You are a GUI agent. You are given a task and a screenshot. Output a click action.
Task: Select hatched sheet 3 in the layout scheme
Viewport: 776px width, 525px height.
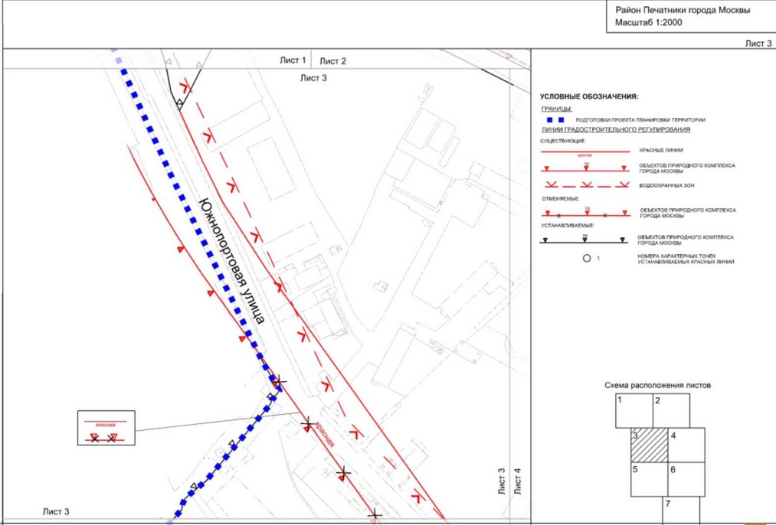pyautogui.click(x=650, y=445)
